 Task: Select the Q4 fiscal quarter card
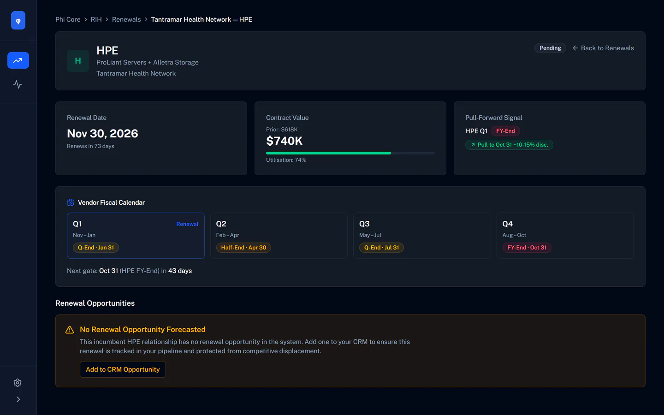[565, 236]
